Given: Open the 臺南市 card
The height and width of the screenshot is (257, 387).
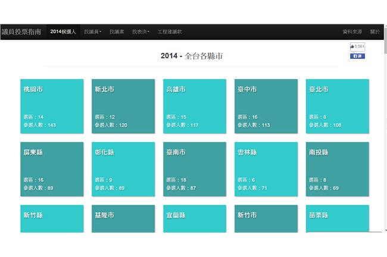Looking at the screenshot, I should point(195,169).
